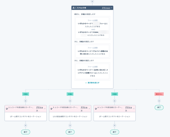This screenshot has height=137, width=170.
Task: Open アクション dropdown on action card 2
Action: point(40,109)
